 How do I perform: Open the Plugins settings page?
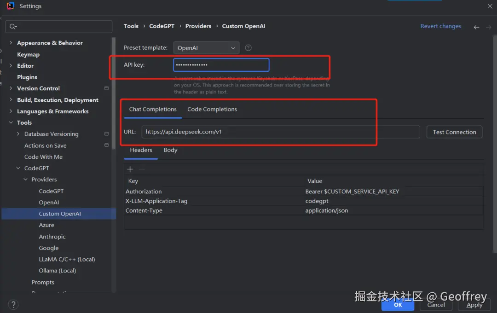(27, 77)
